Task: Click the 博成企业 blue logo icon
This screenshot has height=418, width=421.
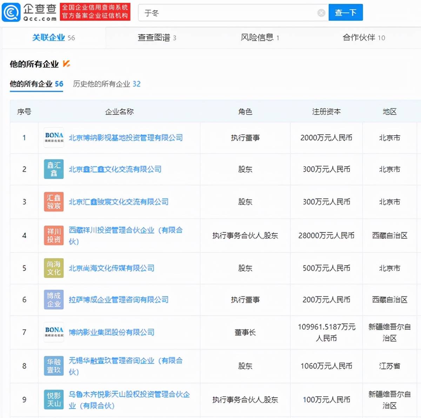Action: point(53,300)
